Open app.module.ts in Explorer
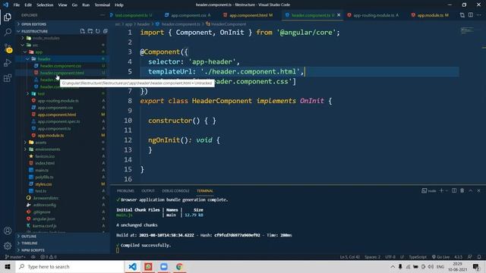 point(51,135)
